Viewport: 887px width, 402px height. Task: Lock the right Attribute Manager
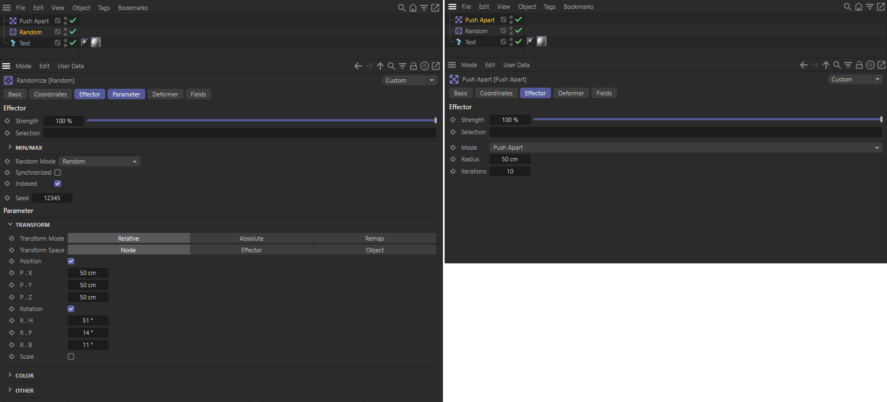(859, 65)
